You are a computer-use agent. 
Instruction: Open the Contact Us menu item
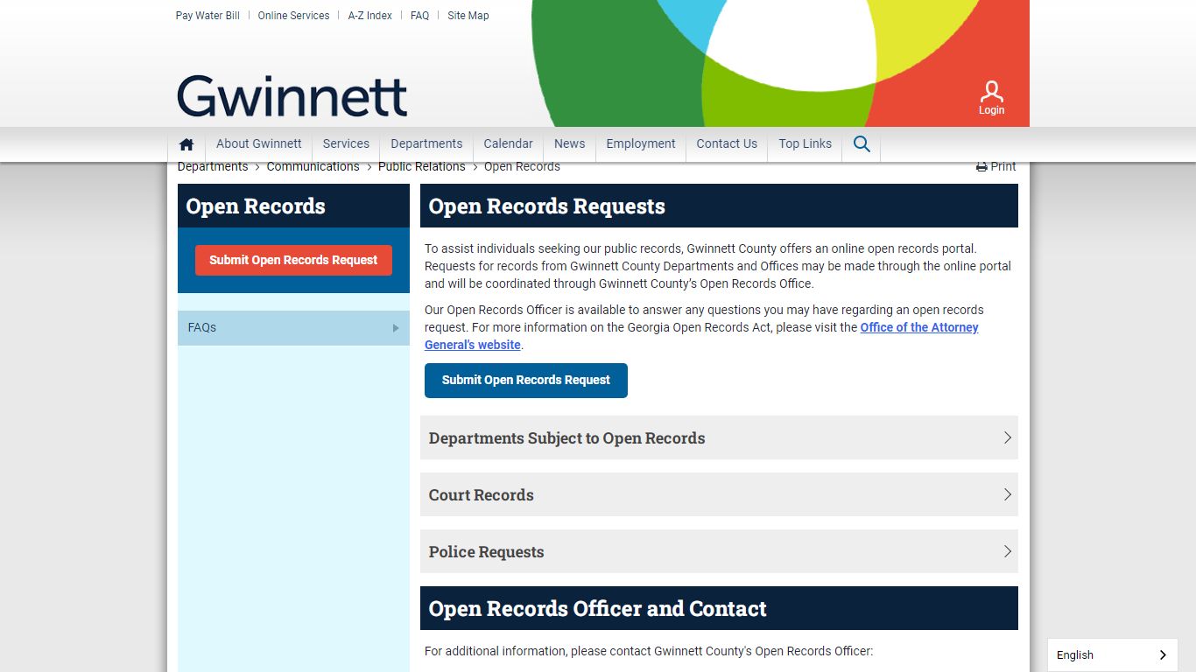tap(727, 143)
